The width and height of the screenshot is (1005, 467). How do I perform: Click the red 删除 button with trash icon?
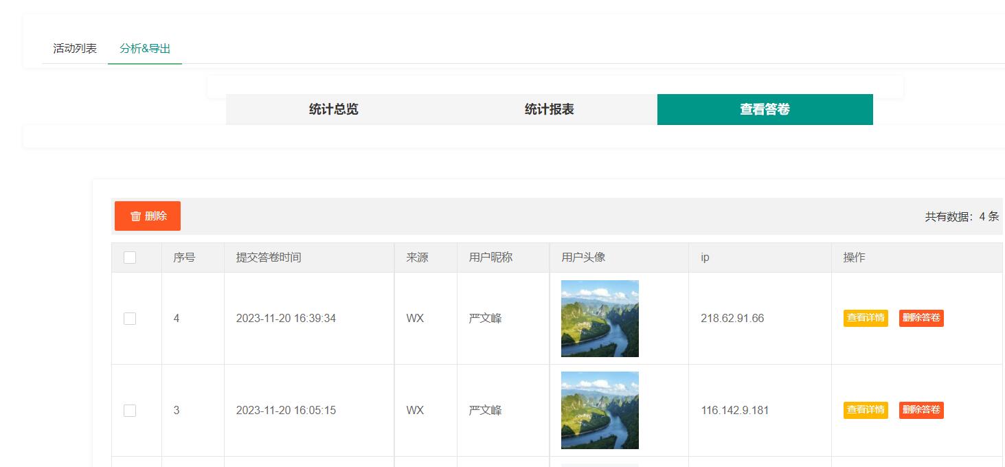point(148,216)
